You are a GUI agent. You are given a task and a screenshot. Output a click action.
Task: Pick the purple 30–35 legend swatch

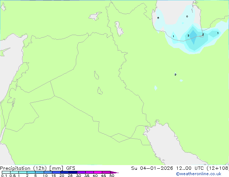[x=81, y=172]
